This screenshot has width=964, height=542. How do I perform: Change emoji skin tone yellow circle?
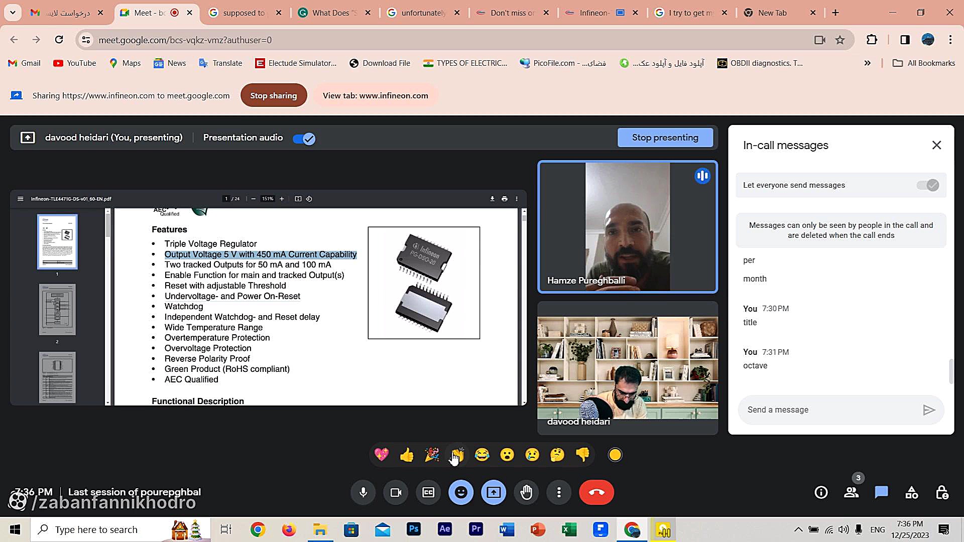pos(615,455)
